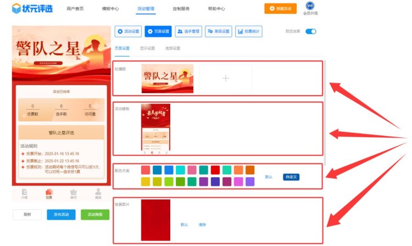The image size is (412, 246).
Task: Select the 投票 house icon in preview
Action: 49,192
